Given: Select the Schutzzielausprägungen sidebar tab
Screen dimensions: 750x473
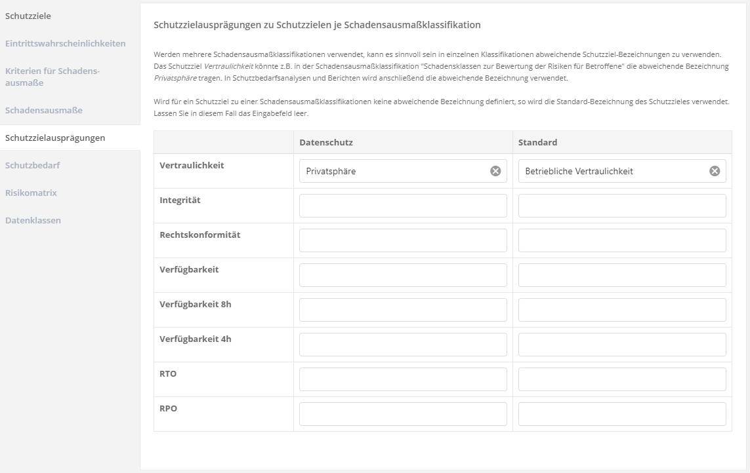Looking at the screenshot, I should pyautogui.click(x=54, y=138).
